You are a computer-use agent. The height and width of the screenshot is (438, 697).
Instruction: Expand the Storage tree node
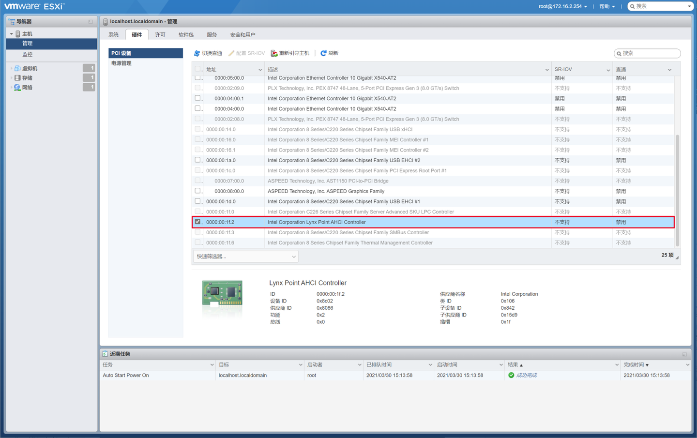12,78
